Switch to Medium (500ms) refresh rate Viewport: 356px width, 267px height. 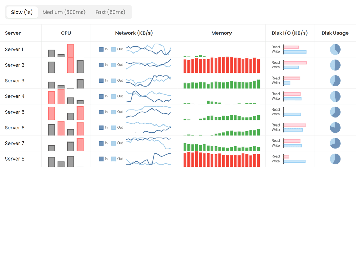[x=64, y=12]
